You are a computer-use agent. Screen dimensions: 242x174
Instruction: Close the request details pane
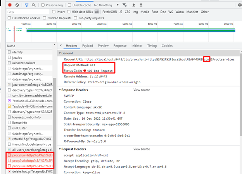pos(60,45)
